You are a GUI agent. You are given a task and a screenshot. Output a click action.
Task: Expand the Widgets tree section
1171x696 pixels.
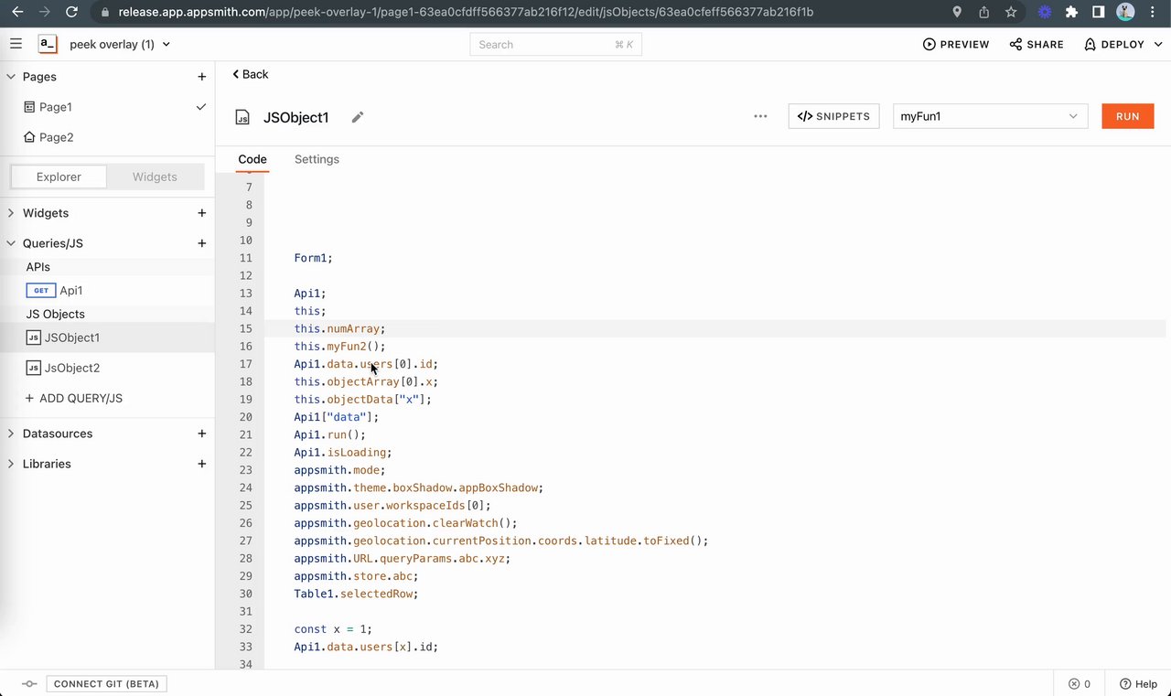(x=11, y=213)
